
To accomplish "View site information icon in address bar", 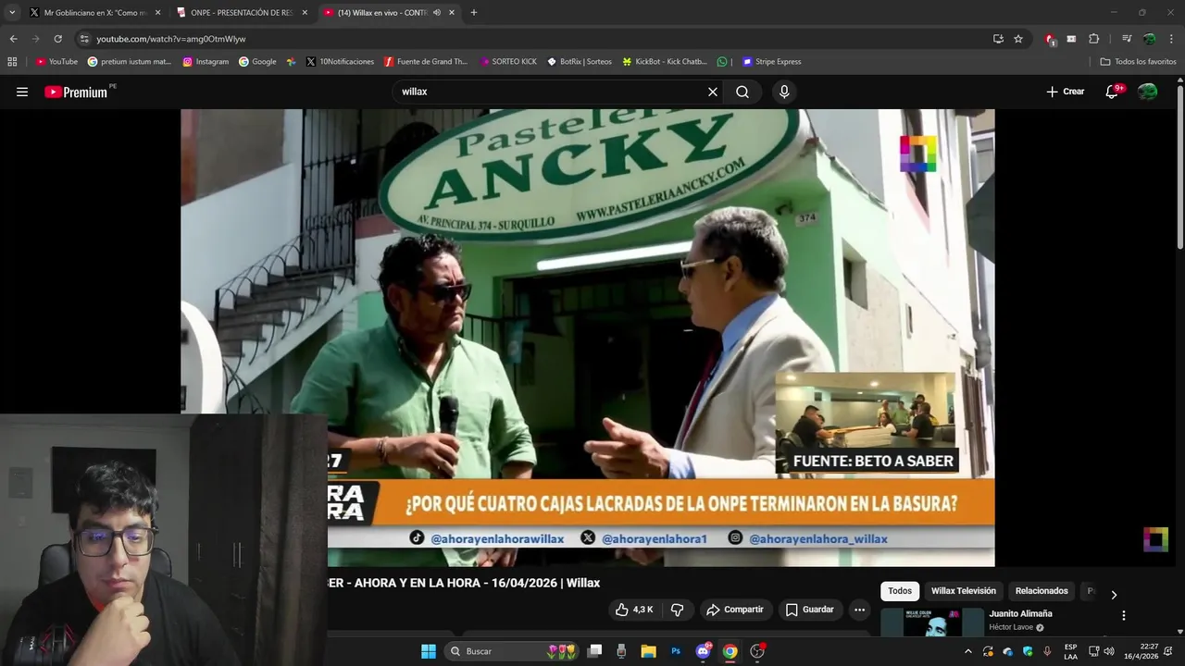I will point(84,39).
